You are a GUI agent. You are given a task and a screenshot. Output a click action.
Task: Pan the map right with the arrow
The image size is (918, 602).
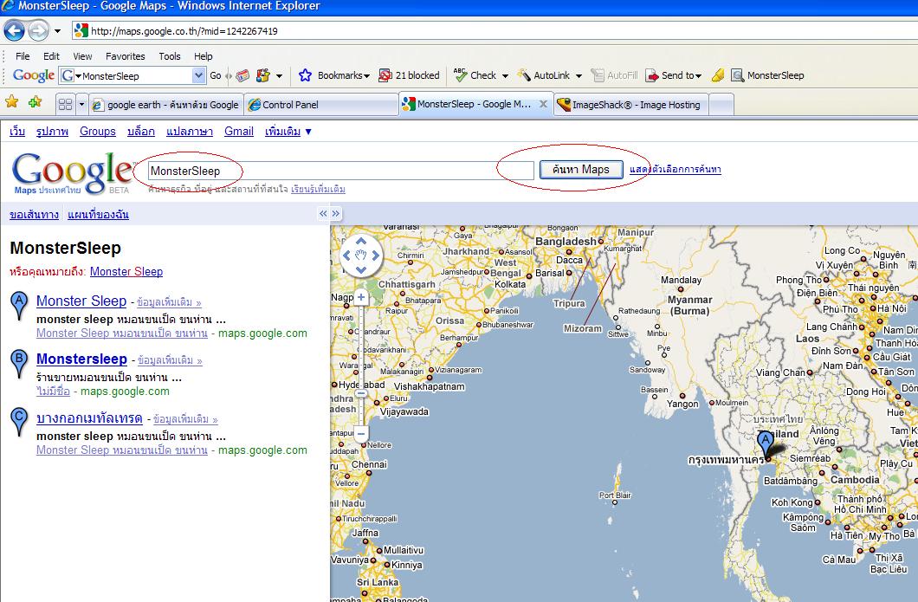tap(375, 256)
